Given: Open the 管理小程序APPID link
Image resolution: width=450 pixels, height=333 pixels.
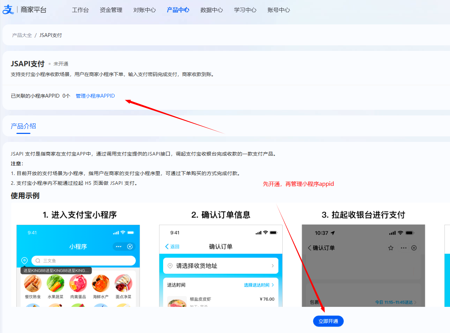Looking at the screenshot, I should [x=95, y=96].
